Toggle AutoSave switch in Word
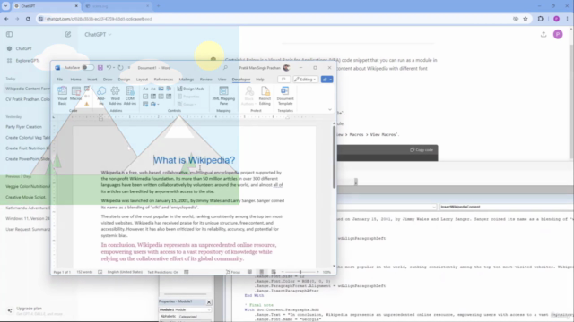 click(x=88, y=68)
